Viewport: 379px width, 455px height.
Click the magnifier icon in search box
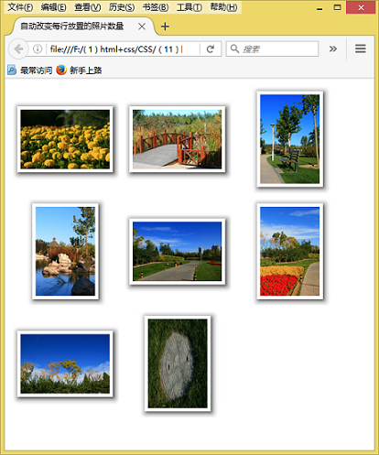[234, 49]
